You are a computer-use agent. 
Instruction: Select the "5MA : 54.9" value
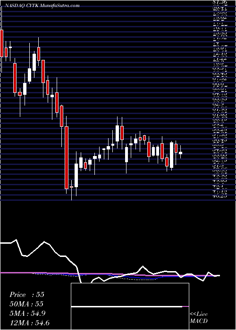click(28, 313)
